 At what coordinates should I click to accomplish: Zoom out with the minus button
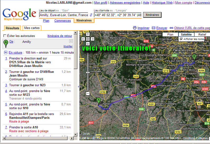pyautogui.click(x=88, y=93)
